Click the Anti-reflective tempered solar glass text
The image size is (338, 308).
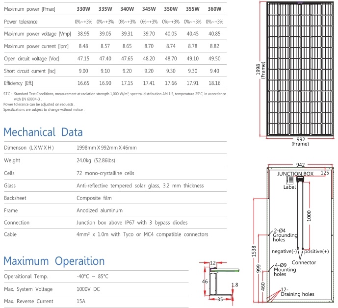140,186
